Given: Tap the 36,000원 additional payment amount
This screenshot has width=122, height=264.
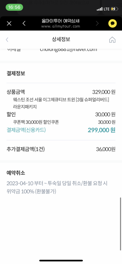Looking at the screenshot, I should point(106,149).
